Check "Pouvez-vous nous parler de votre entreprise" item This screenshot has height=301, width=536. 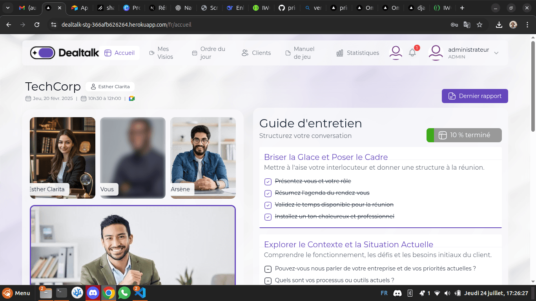coord(268,269)
